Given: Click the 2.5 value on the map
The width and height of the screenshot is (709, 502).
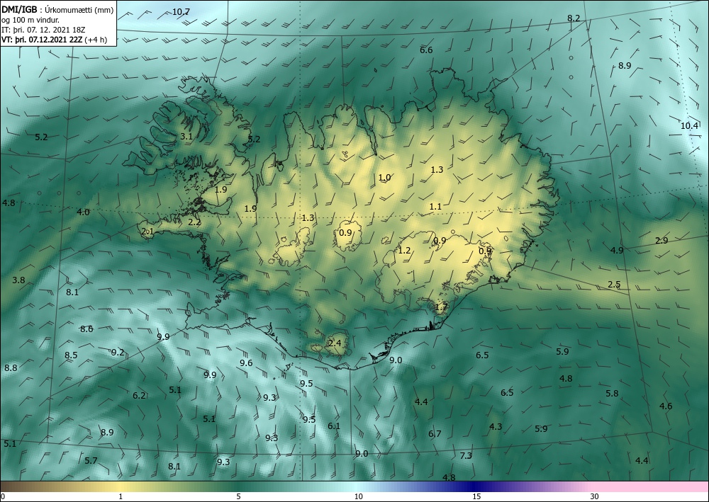Looking at the screenshot, I should (614, 285).
